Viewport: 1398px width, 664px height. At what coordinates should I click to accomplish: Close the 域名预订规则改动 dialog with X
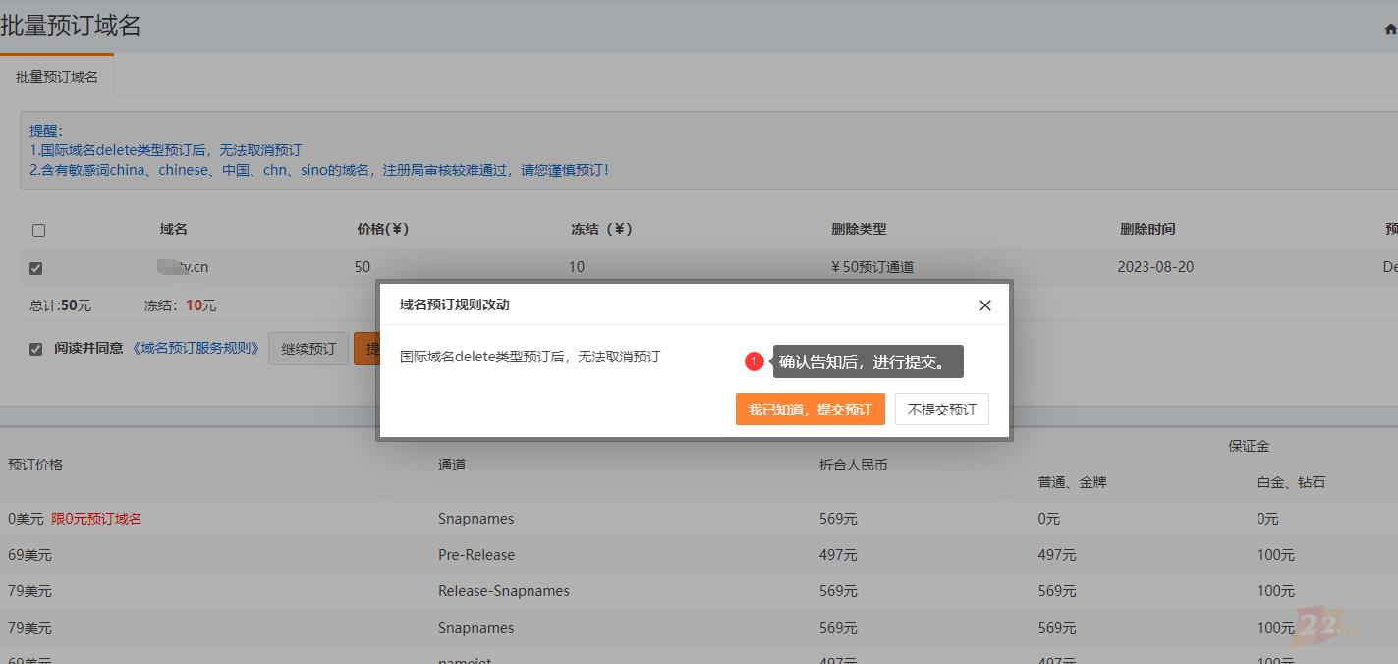[x=984, y=305]
